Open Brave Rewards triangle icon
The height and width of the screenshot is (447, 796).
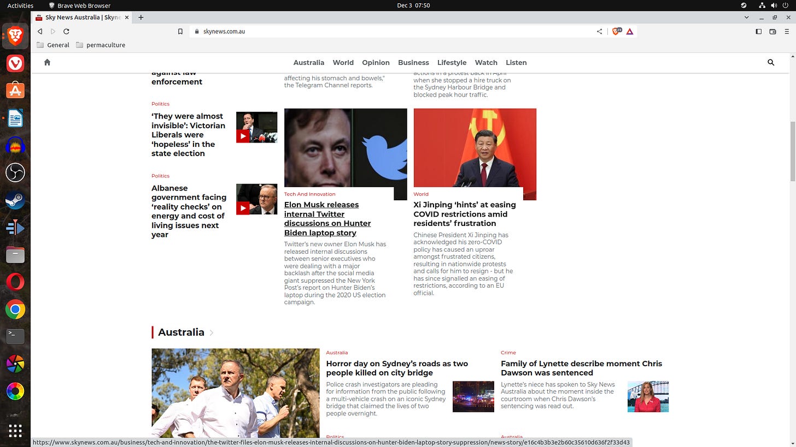click(x=630, y=32)
